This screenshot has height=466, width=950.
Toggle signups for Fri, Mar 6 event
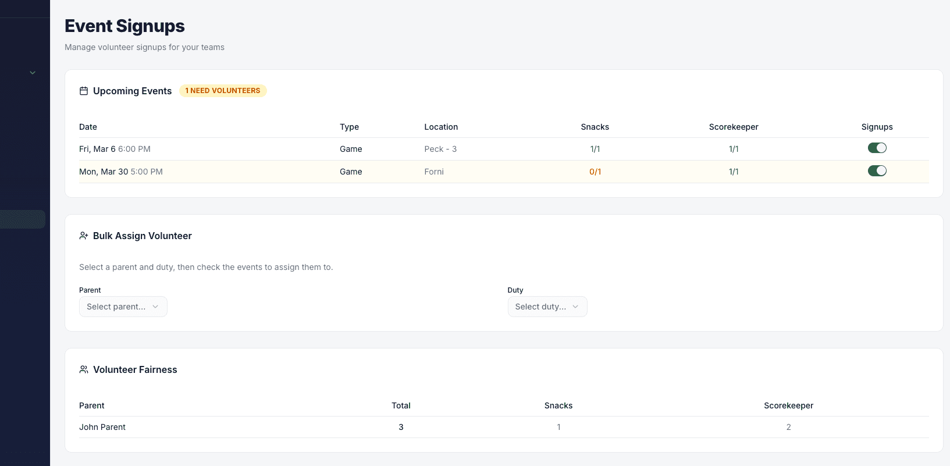(x=877, y=148)
